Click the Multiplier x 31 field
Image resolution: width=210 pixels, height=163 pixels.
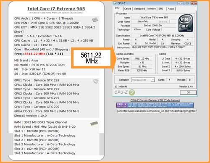click(x=142, y=63)
